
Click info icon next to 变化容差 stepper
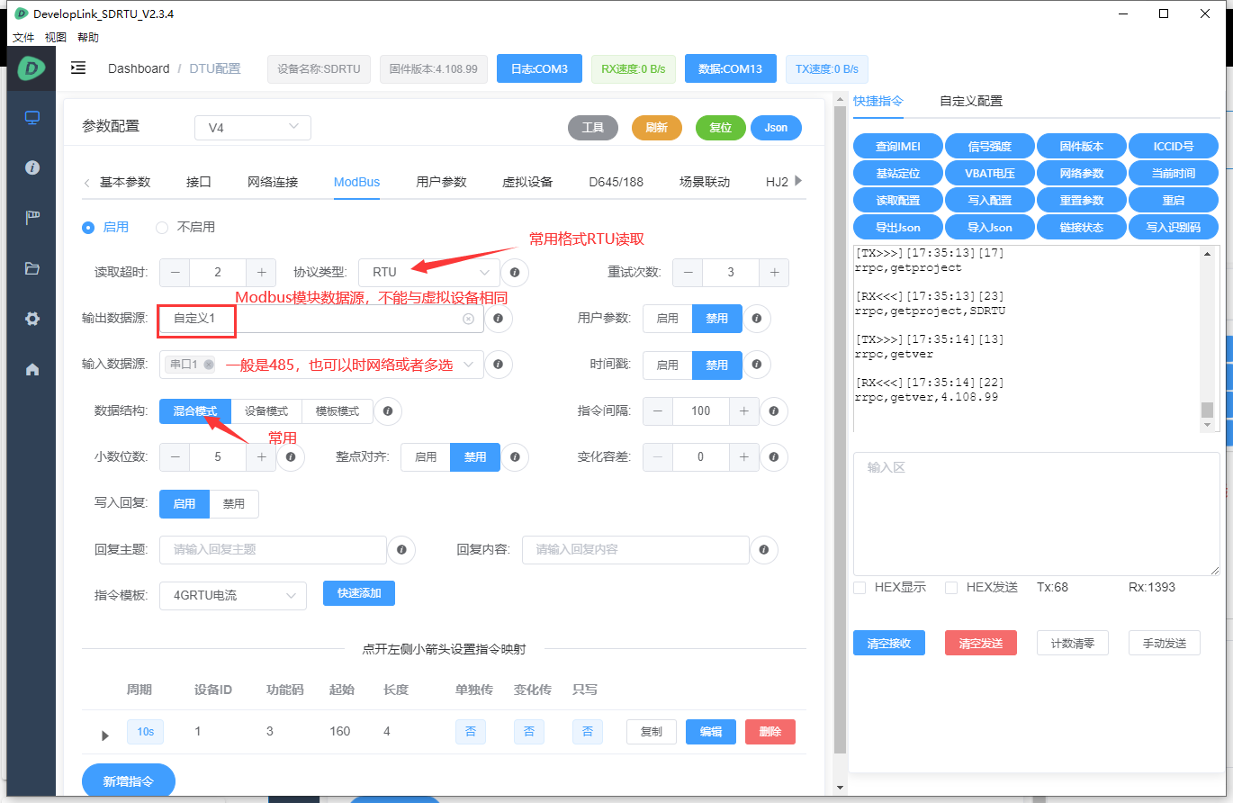click(x=774, y=457)
